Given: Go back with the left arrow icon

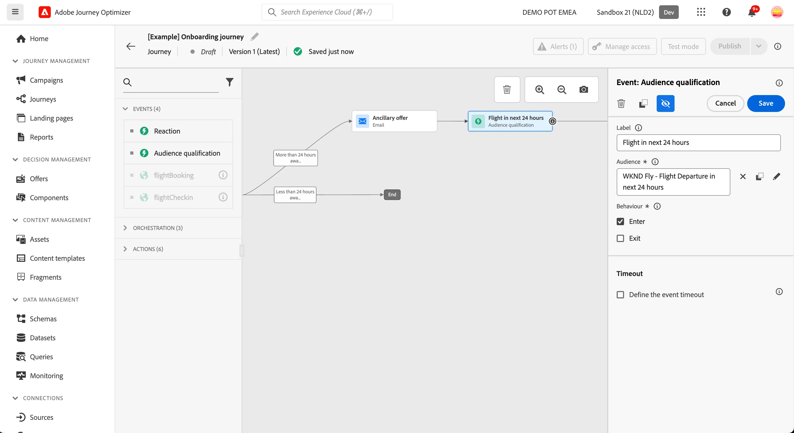Looking at the screenshot, I should click(131, 46).
